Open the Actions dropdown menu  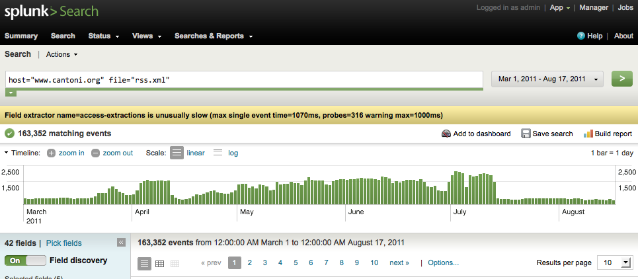62,54
